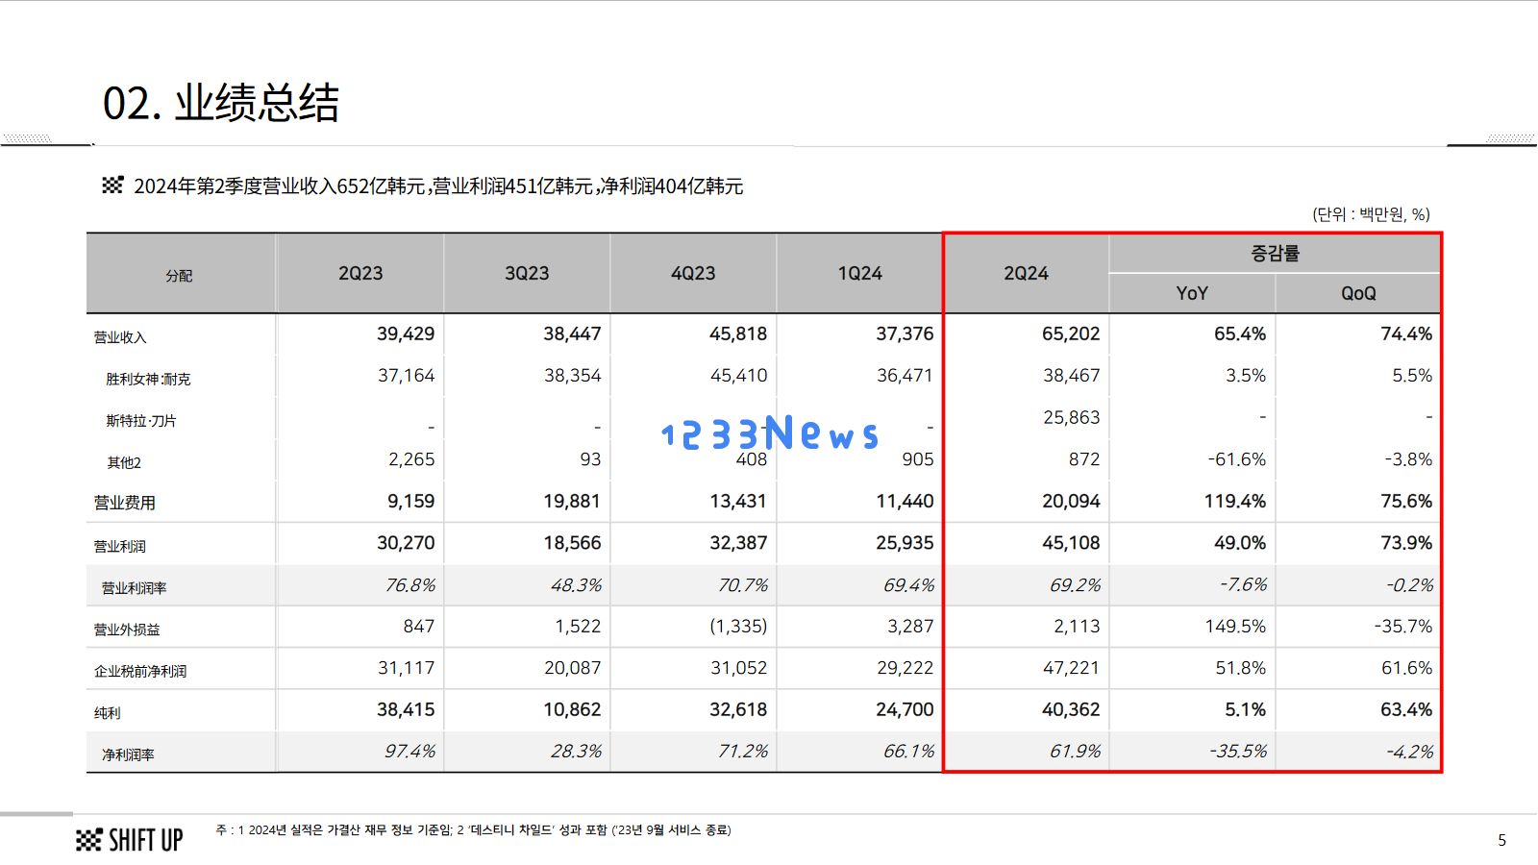The width and height of the screenshot is (1538, 865).
Task: Click the pre-tax profit value 47,221
Action: point(1072,668)
